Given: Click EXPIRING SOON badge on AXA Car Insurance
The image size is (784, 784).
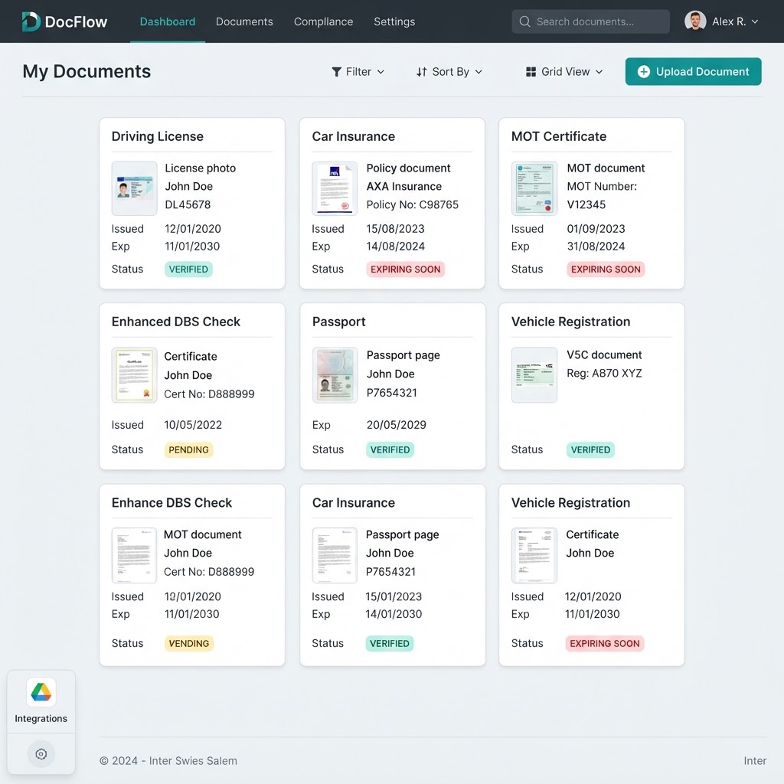Looking at the screenshot, I should pyautogui.click(x=406, y=269).
